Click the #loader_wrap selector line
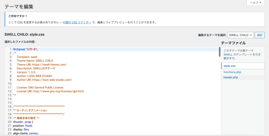 tap(23, 122)
